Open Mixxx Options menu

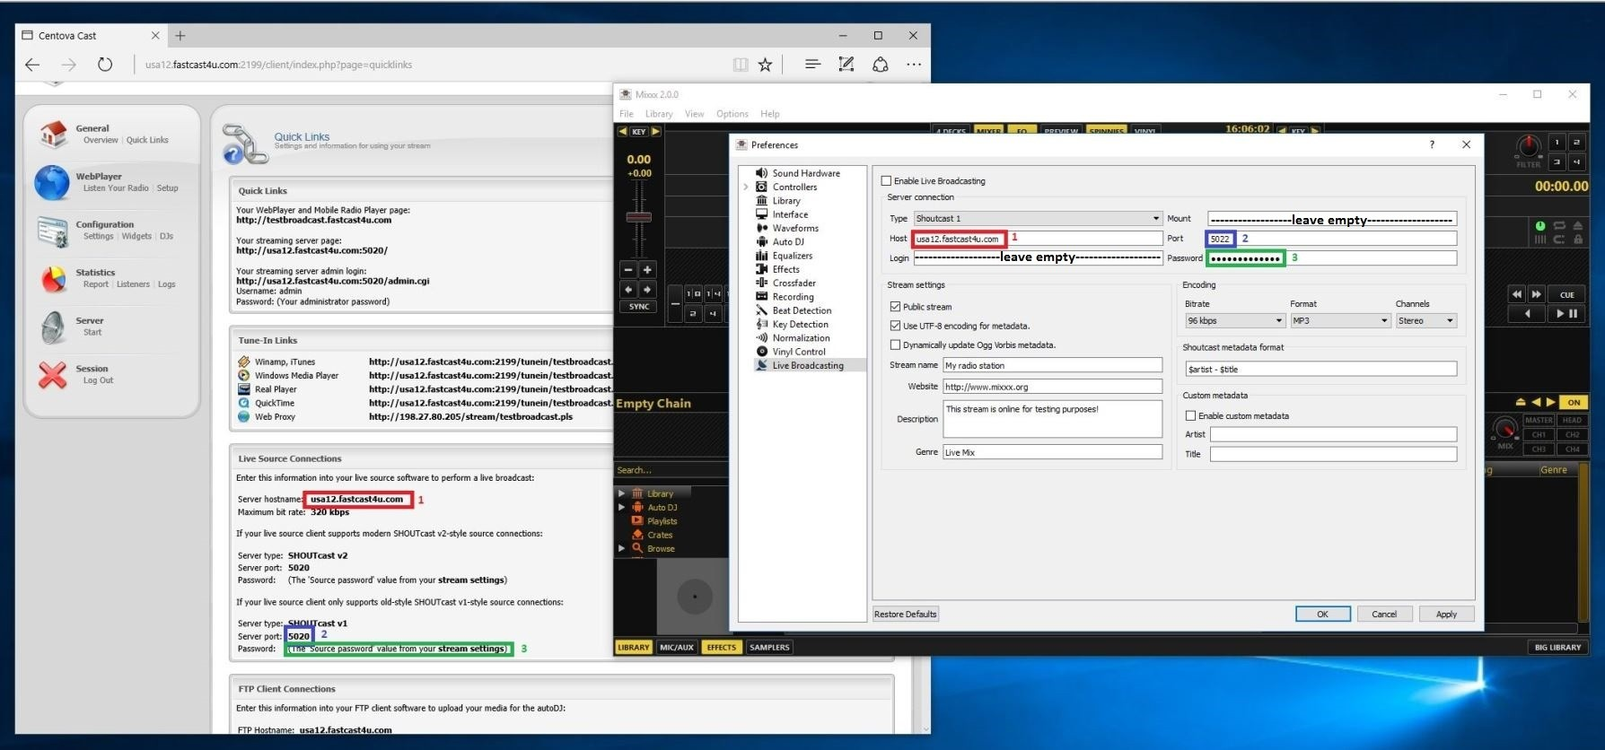pos(732,114)
